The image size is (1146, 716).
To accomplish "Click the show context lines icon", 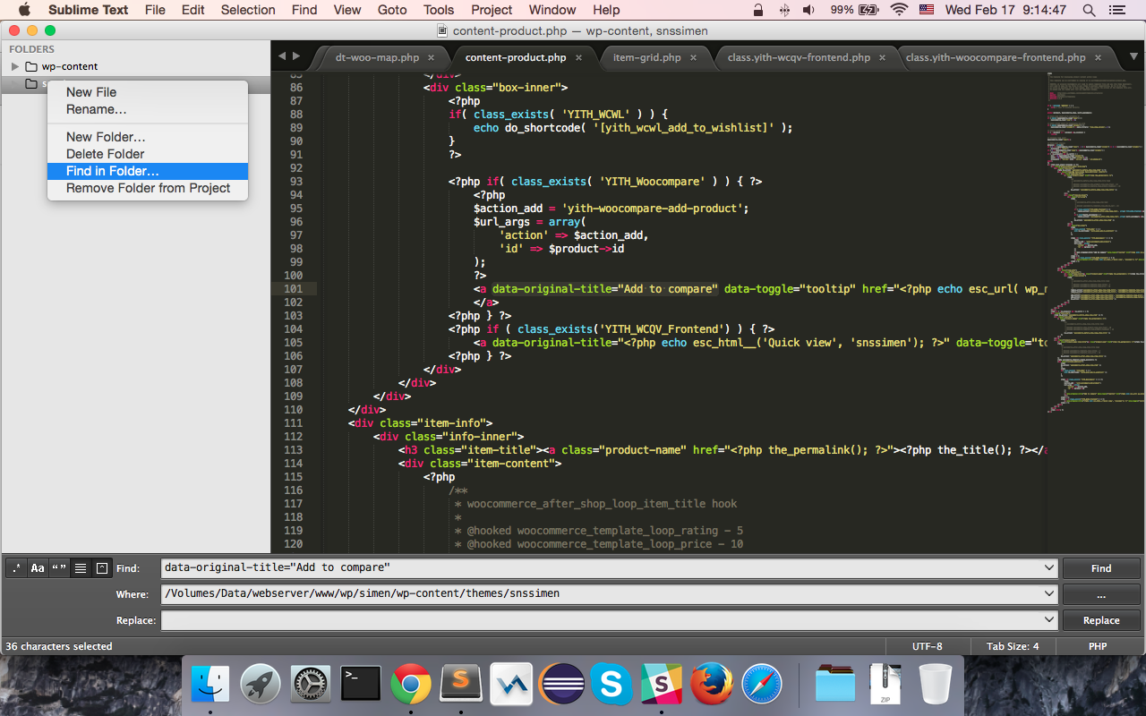I will pyautogui.click(x=81, y=568).
